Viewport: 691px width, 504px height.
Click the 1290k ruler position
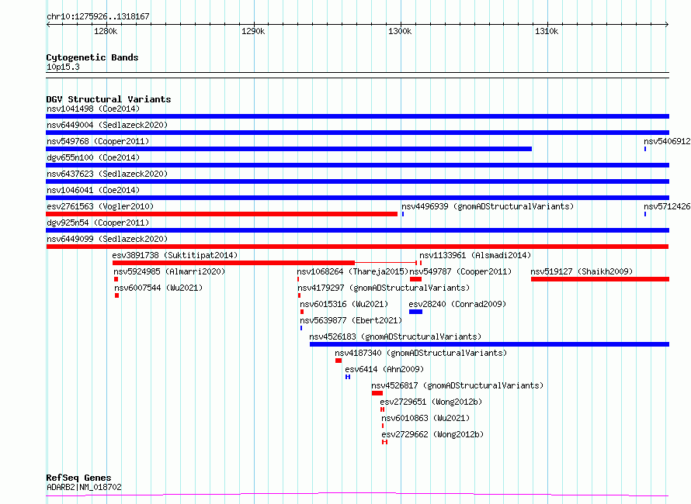(x=253, y=31)
